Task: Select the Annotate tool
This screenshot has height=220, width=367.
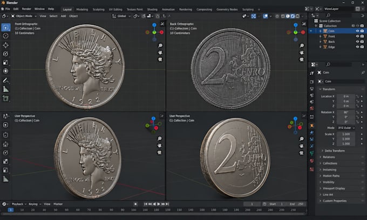Action: [5, 81]
